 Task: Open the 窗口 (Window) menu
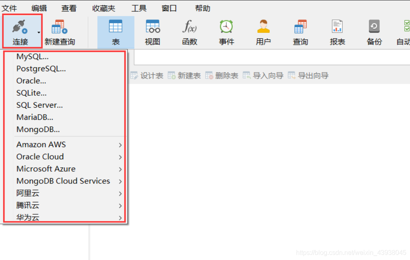click(x=169, y=9)
